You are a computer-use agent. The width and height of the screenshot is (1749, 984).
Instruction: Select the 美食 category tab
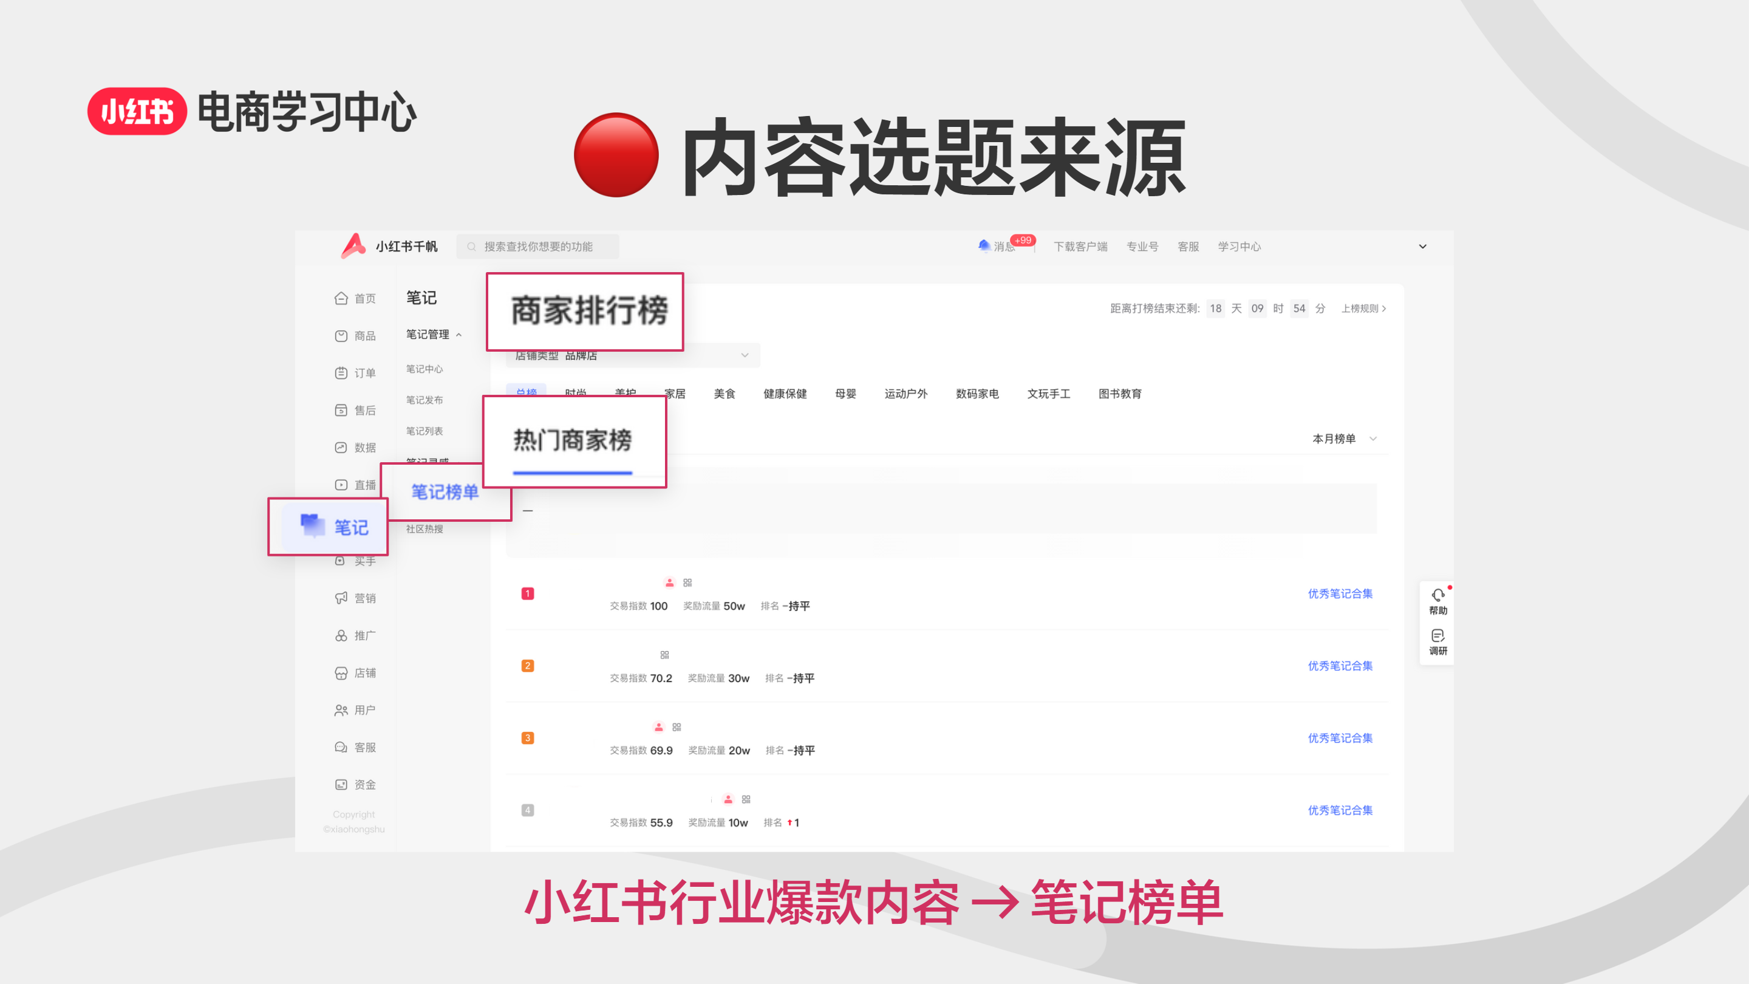click(724, 394)
